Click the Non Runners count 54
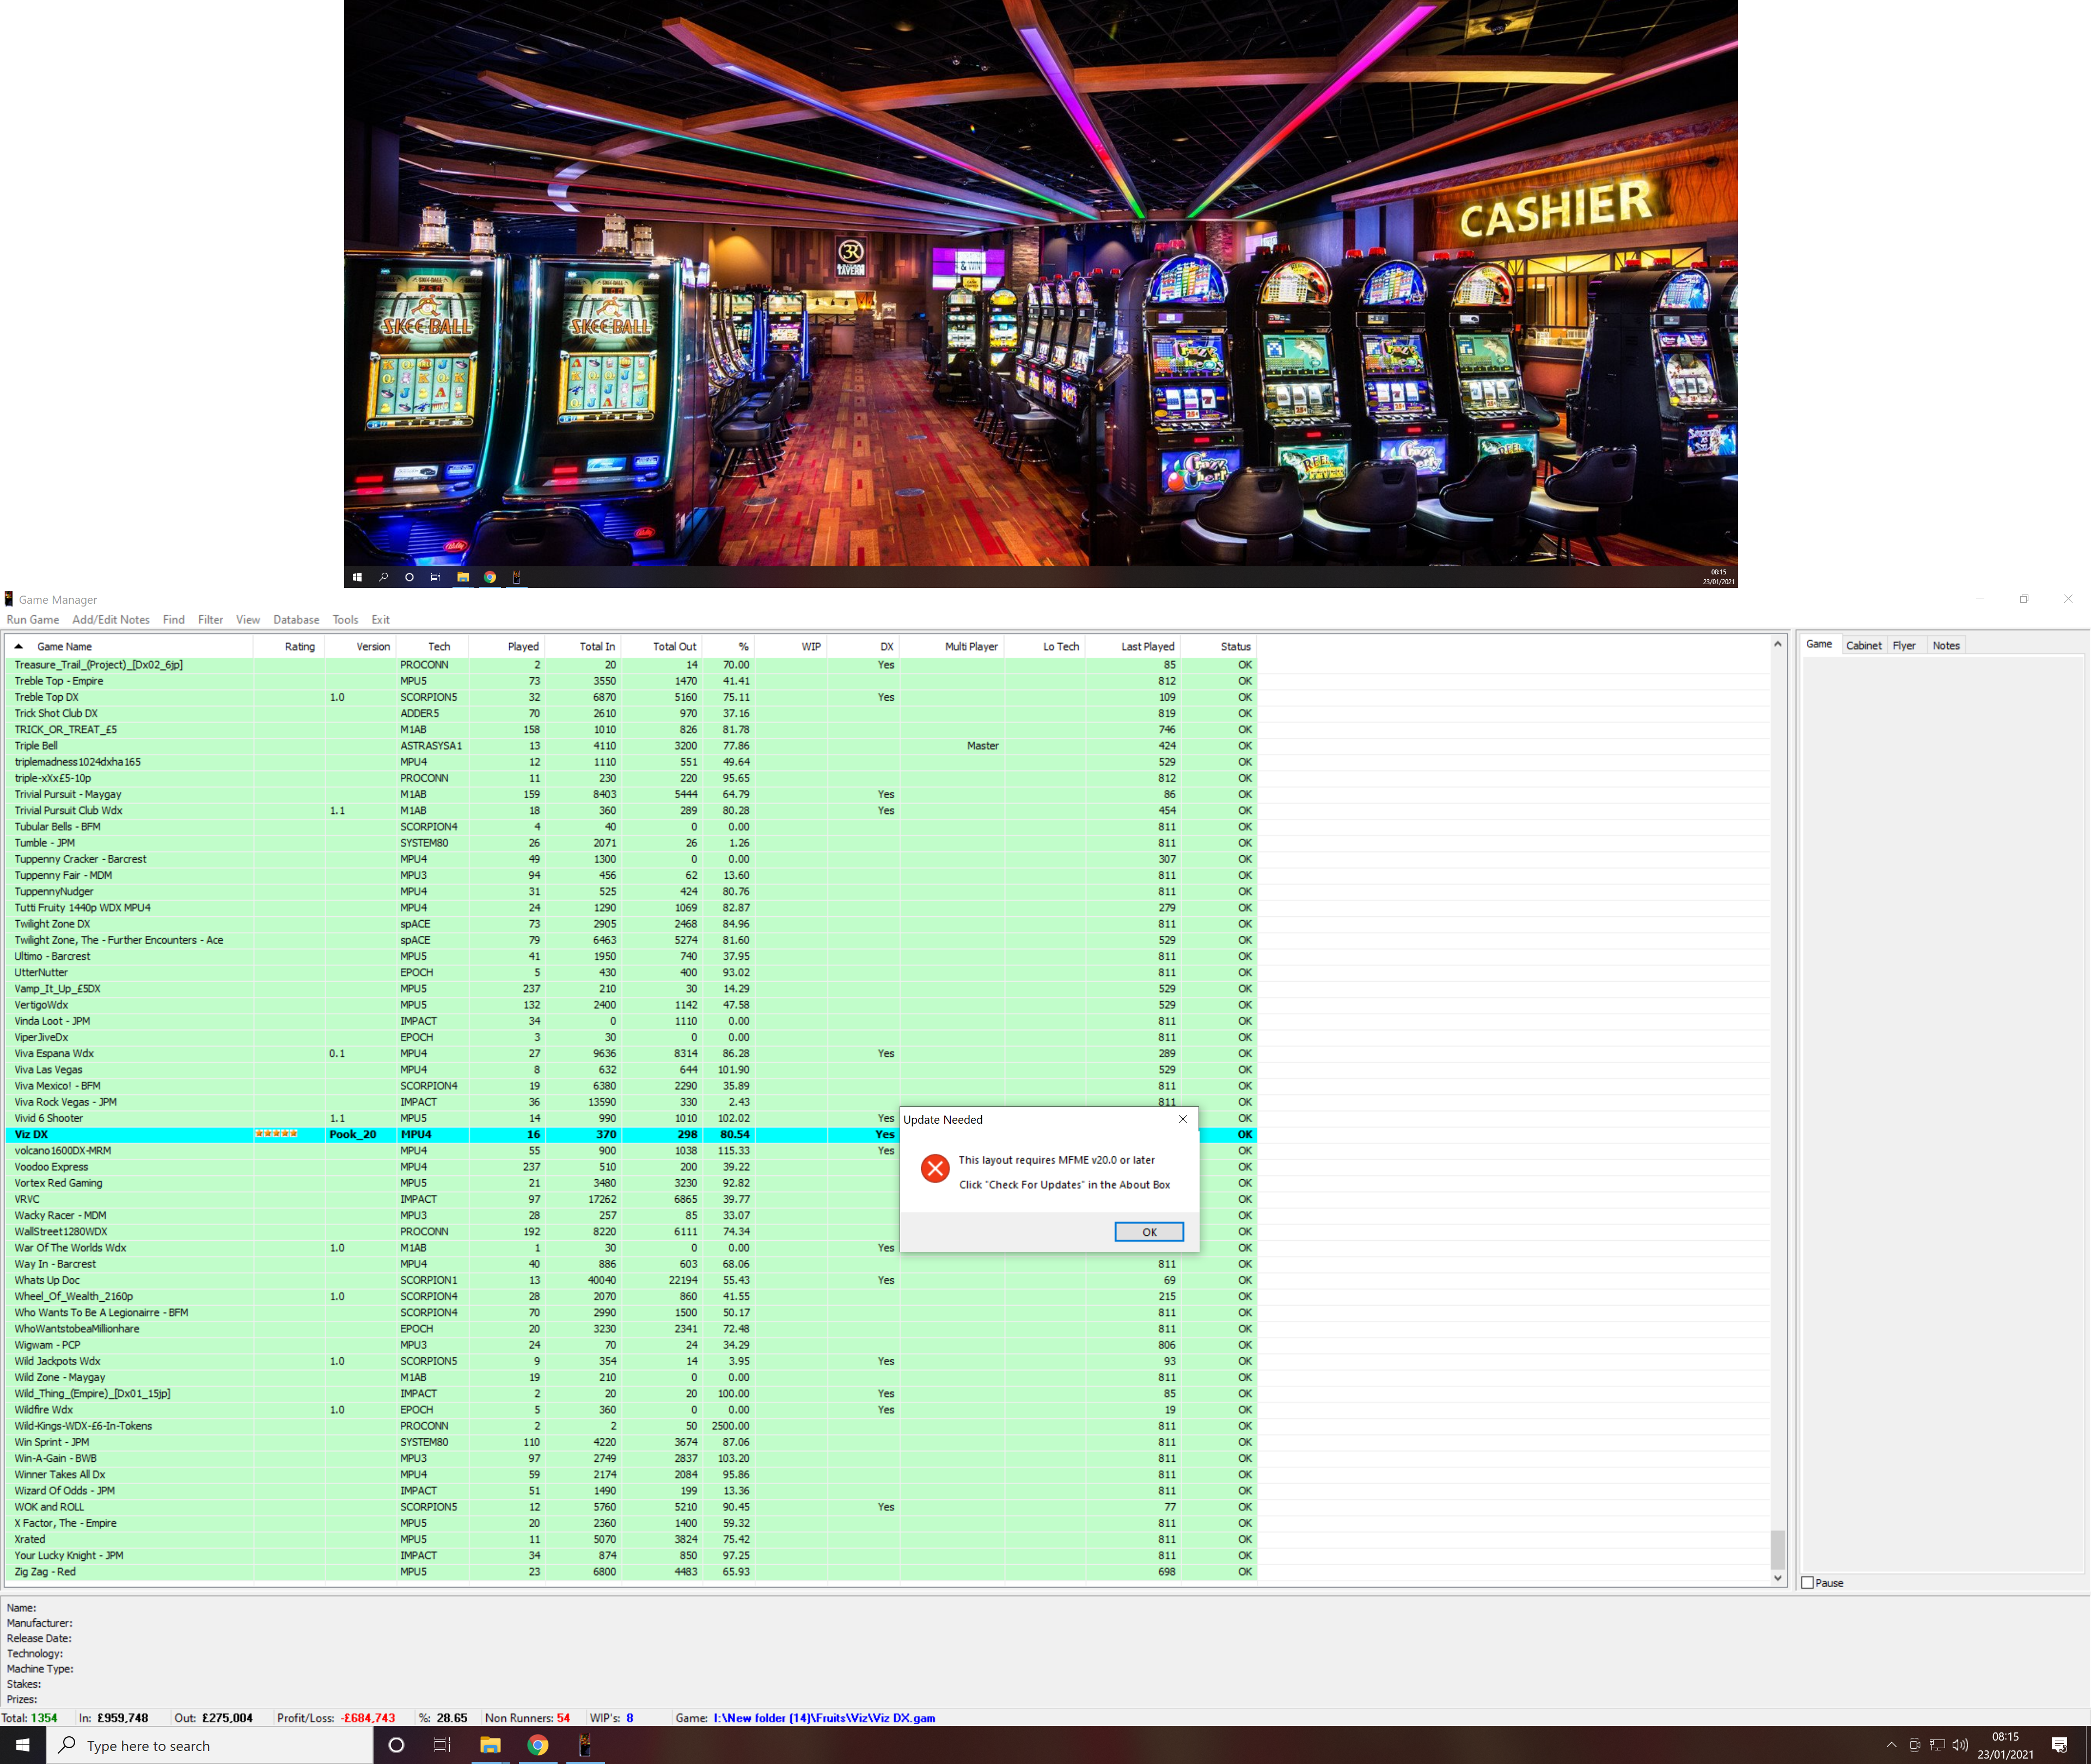Image resolution: width=2091 pixels, height=1764 pixels. (x=563, y=1718)
